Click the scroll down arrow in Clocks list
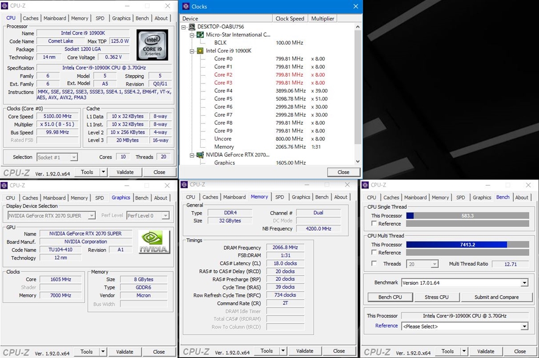Image resolution: width=539 pixels, height=358 pixels. pyautogui.click(x=357, y=161)
